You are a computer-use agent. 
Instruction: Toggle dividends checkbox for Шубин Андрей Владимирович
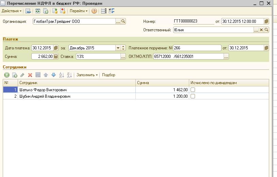tap(193, 96)
